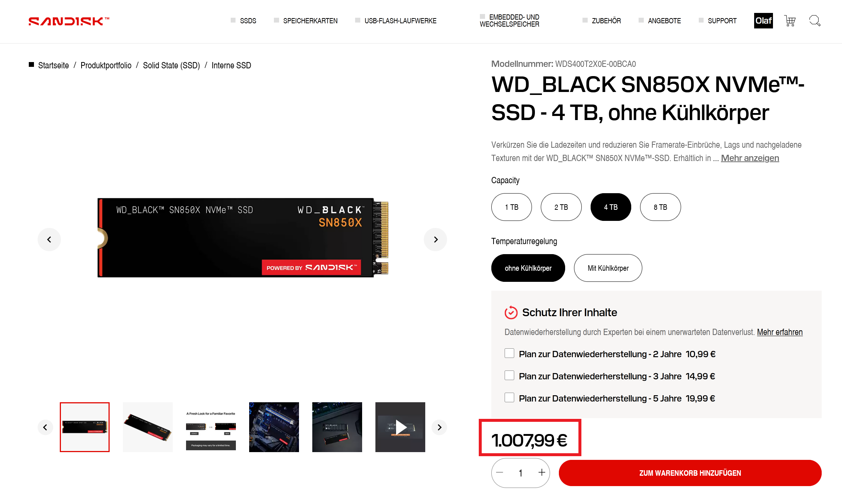Click the SanDisk logo
The image size is (842, 492).
click(69, 21)
